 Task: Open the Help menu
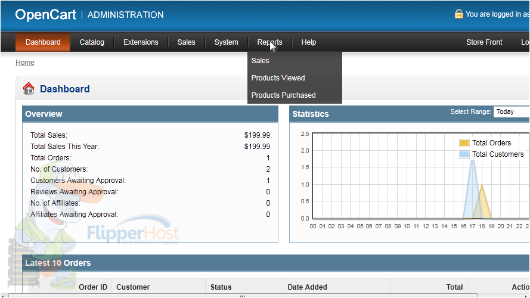[x=309, y=42]
